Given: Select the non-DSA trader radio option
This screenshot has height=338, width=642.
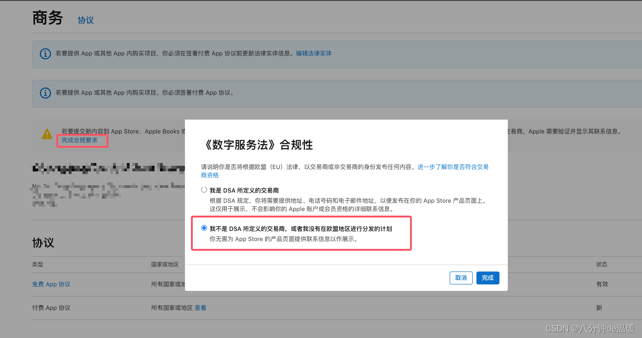Looking at the screenshot, I should click(204, 228).
